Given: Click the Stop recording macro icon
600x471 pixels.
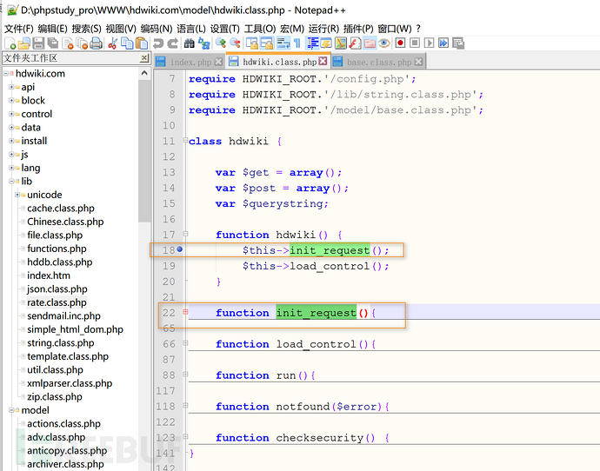Looking at the screenshot, I should pyautogui.click(x=415, y=43).
